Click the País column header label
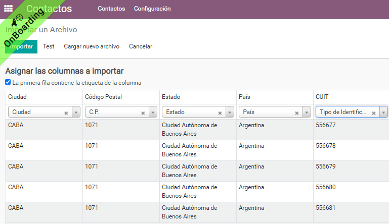The width and height of the screenshot is (389, 224). tap(244, 97)
